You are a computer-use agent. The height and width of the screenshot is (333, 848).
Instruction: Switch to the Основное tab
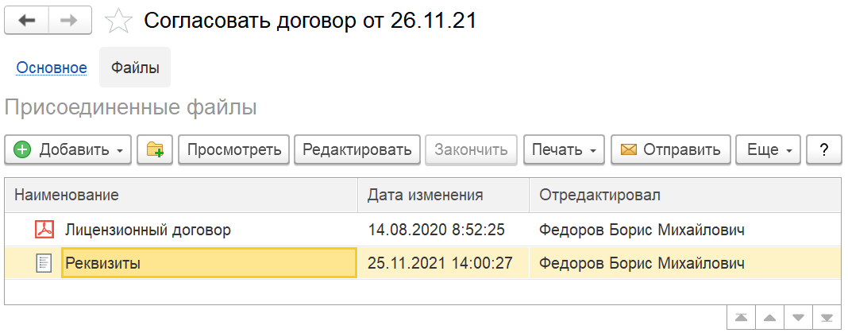tap(52, 68)
